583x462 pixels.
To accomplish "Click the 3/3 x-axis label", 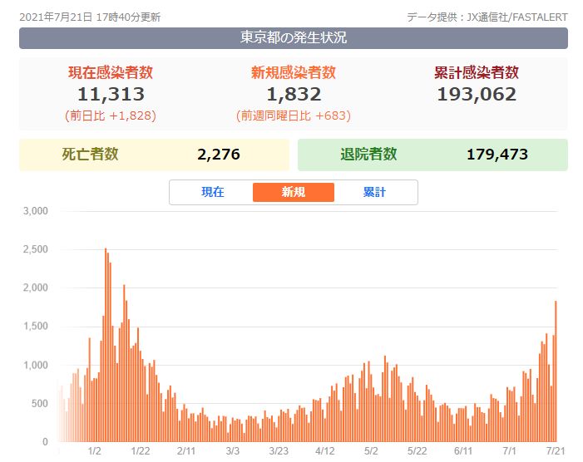I will tap(232, 451).
